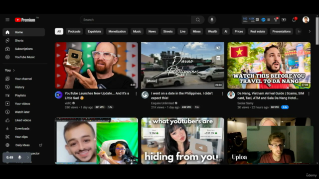The image size is (319, 179).
Task: Click the blue 3.5x vidIQ badge
Action: 285,107
